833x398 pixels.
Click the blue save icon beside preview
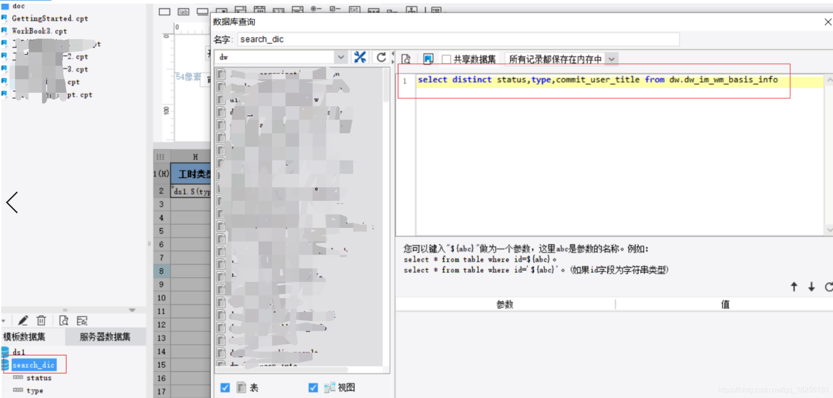tap(428, 59)
